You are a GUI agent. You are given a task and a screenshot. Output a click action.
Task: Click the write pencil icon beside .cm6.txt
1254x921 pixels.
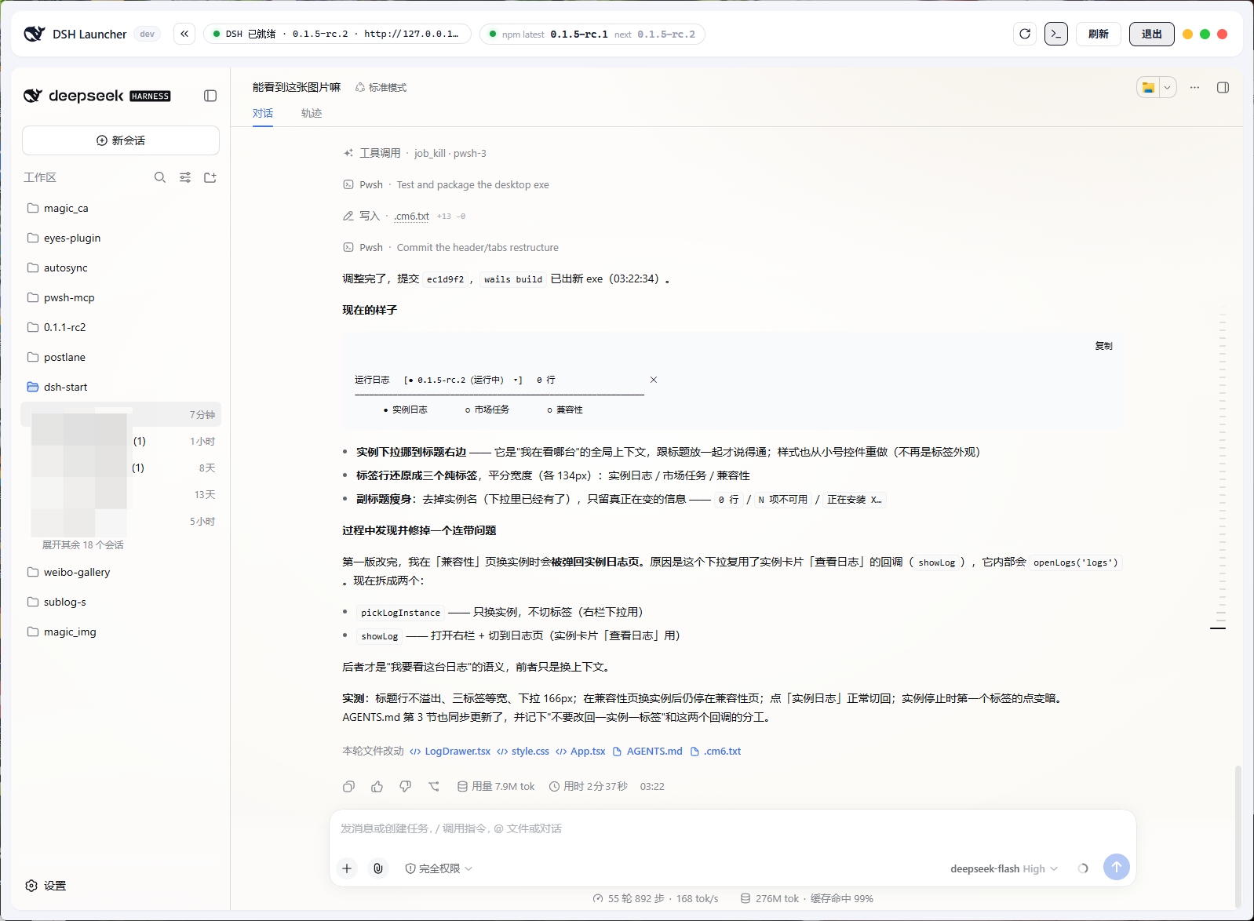click(x=348, y=216)
